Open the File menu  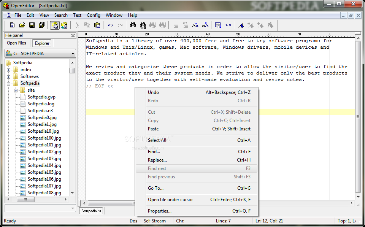coord(18,15)
